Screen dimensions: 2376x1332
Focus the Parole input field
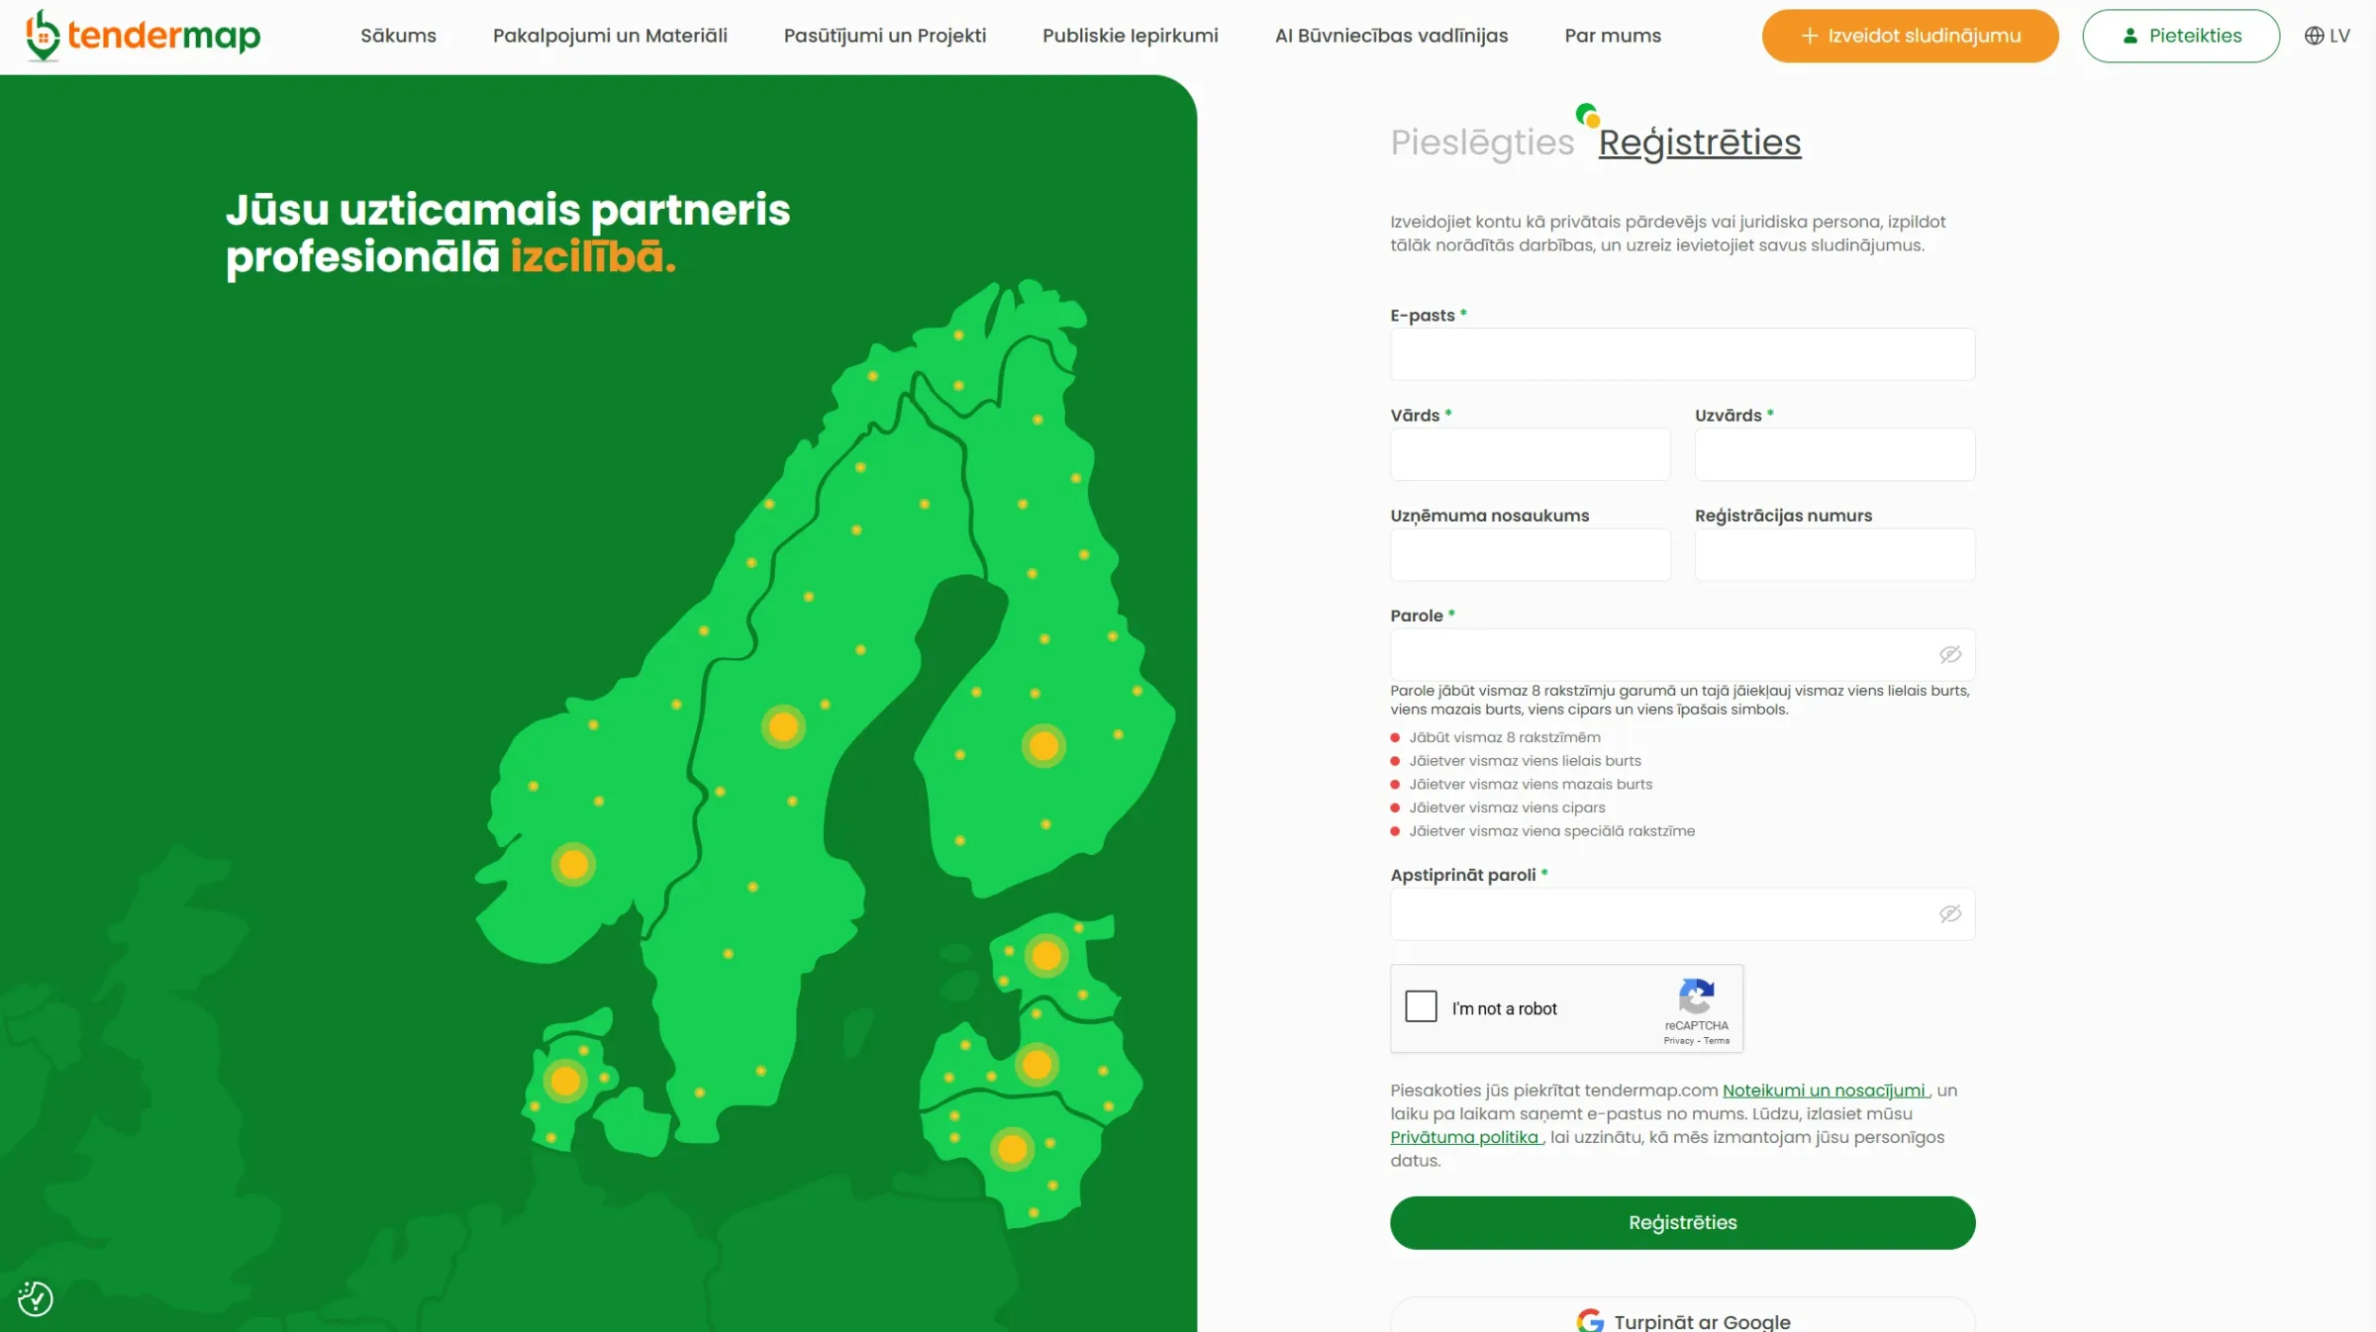pyautogui.click(x=1682, y=654)
